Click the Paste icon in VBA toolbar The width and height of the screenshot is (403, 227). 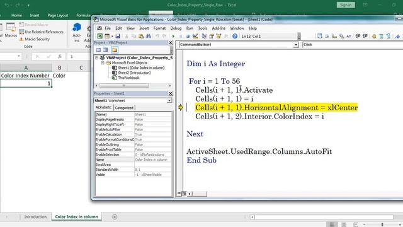click(x=141, y=37)
